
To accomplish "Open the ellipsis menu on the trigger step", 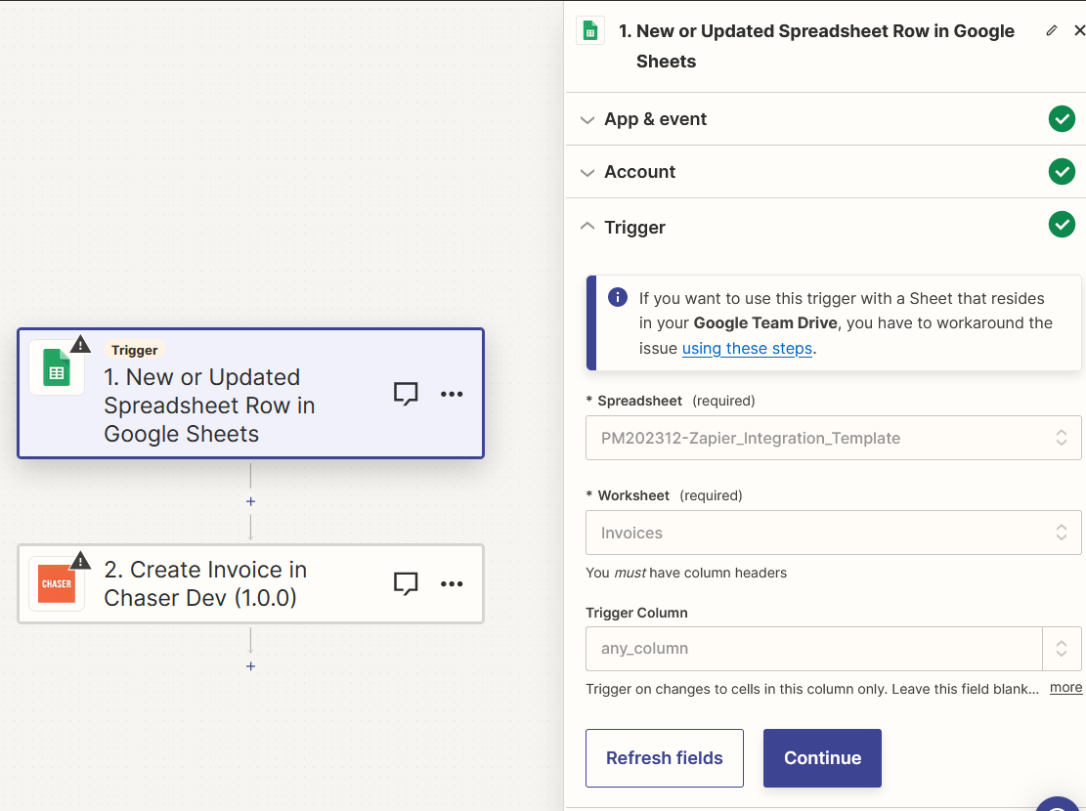I will (x=452, y=394).
